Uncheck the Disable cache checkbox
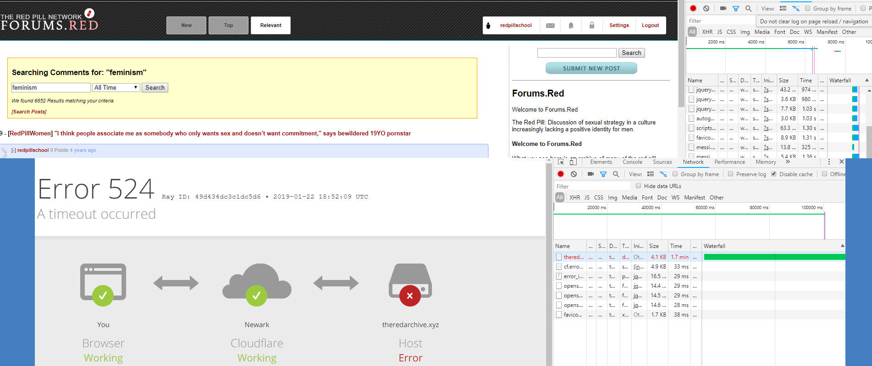Screen dimensions: 872x366 [x=774, y=174]
